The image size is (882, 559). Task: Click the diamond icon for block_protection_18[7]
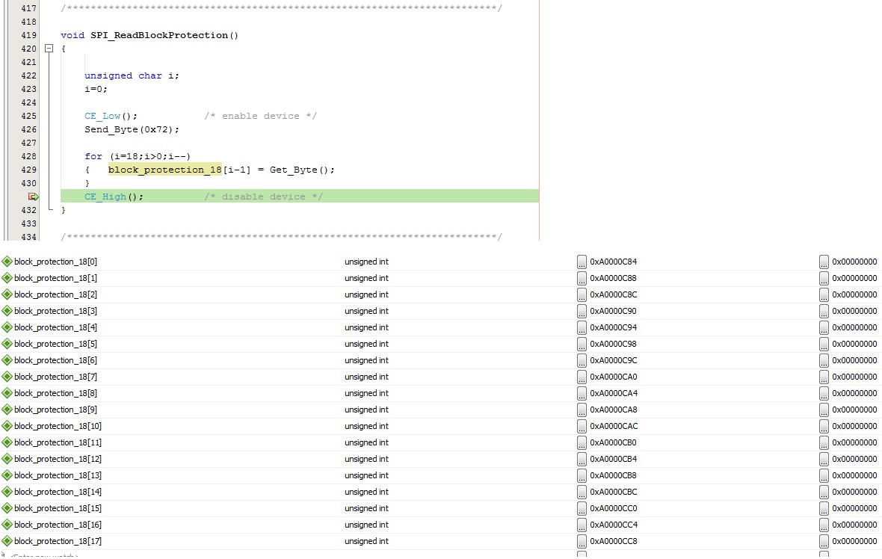pyautogui.click(x=7, y=377)
